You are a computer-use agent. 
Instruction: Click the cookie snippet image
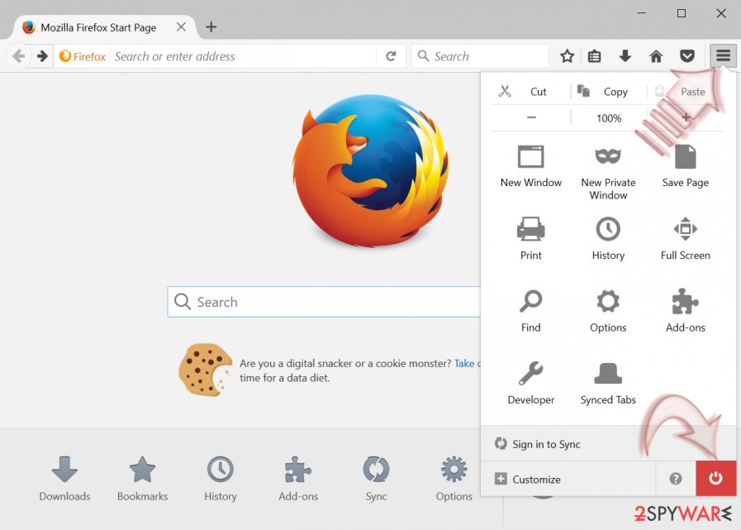[x=205, y=370]
